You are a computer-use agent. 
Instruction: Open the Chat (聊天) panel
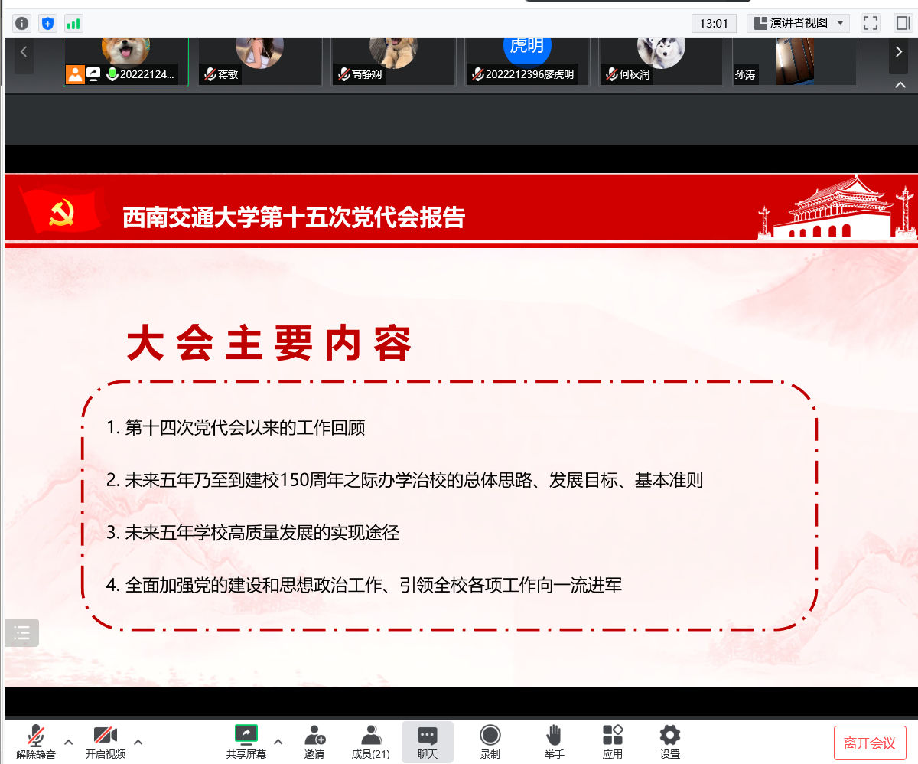[428, 742]
